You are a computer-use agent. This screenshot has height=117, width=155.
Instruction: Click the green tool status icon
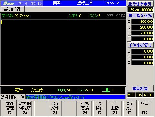tap(107, 90)
